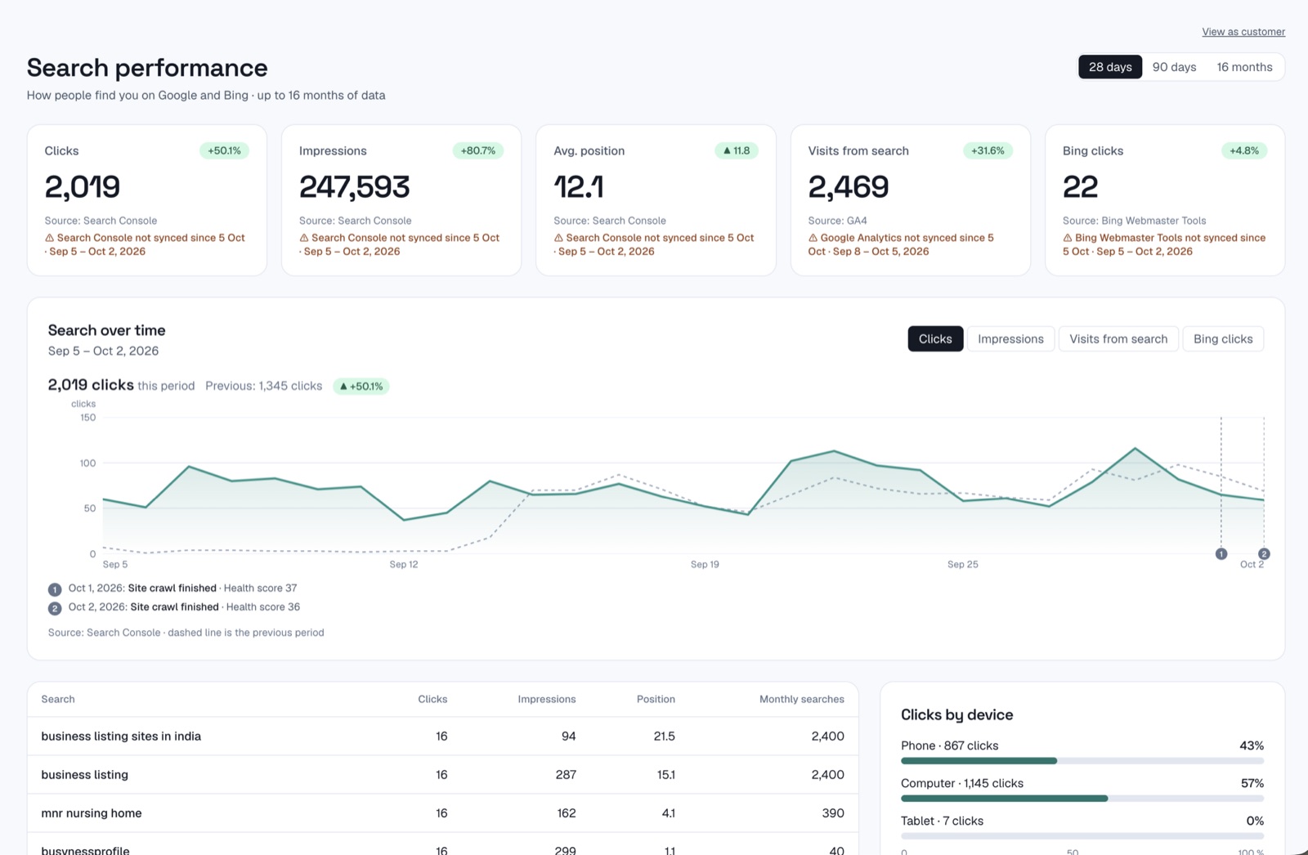
Task: Click the +50.1% badge above the chart
Action: 361,386
